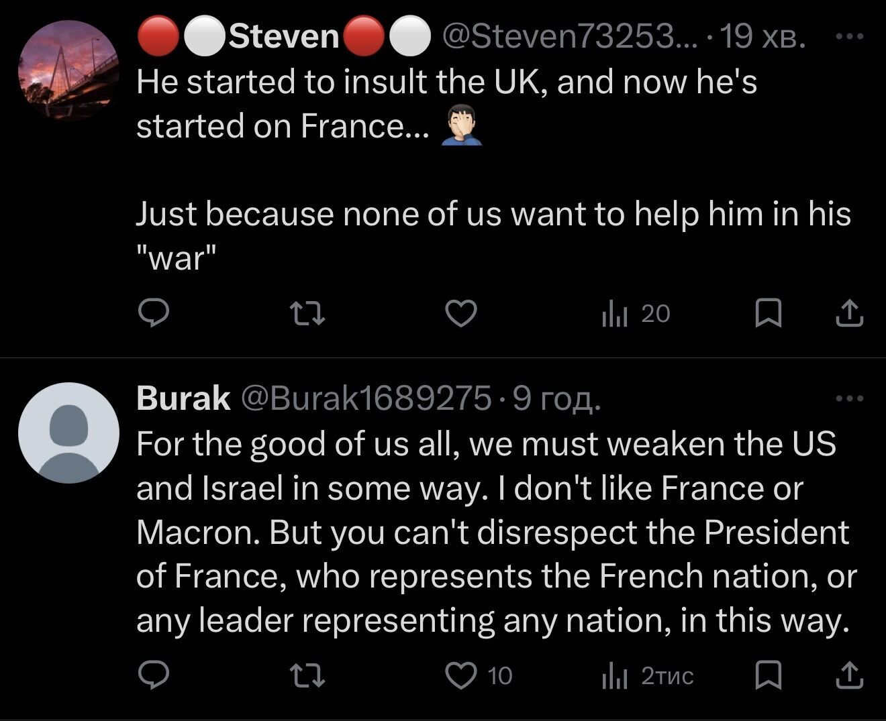Open Steven's profile picture
The image size is (886, 721).
click(68, 70)
